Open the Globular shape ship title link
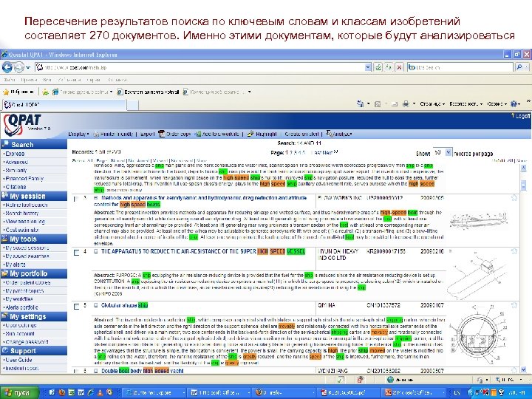The image size is (532, 399). click(125, 305)
